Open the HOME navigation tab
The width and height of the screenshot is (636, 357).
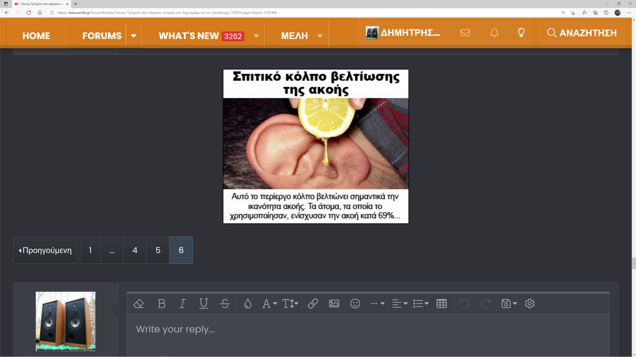(x=36, y=36)
